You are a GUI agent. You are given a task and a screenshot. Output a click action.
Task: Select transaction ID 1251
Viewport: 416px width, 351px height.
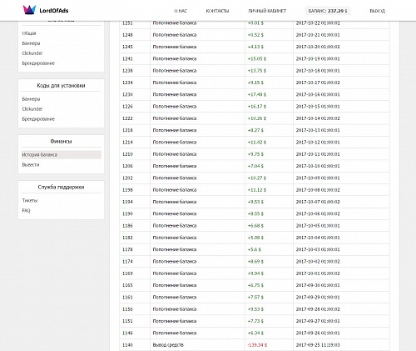click(x=127, y=23)
